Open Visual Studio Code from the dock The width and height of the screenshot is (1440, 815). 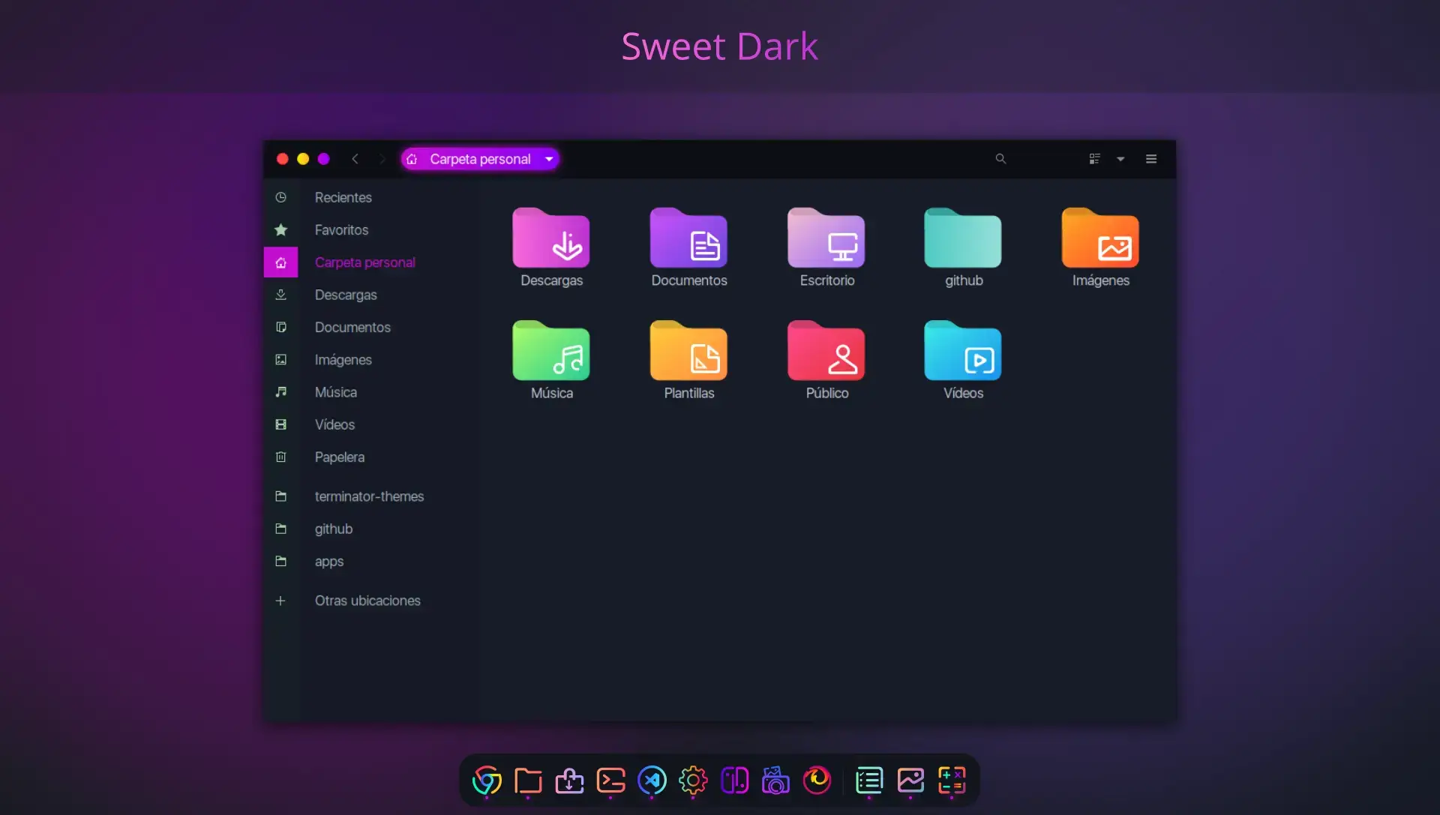(x=652, y=781)
